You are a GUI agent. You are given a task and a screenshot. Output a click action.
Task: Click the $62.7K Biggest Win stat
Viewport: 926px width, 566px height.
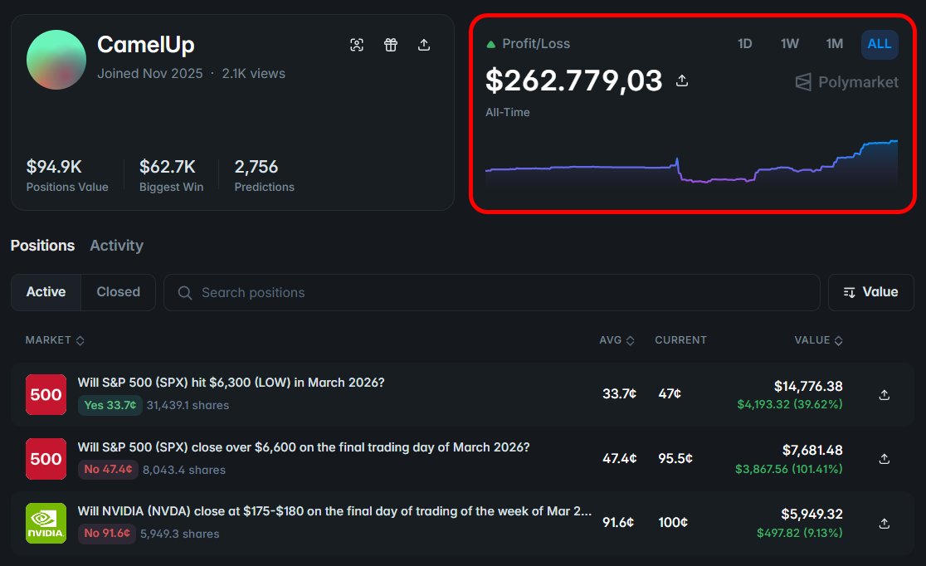click(x=171, y=175)
